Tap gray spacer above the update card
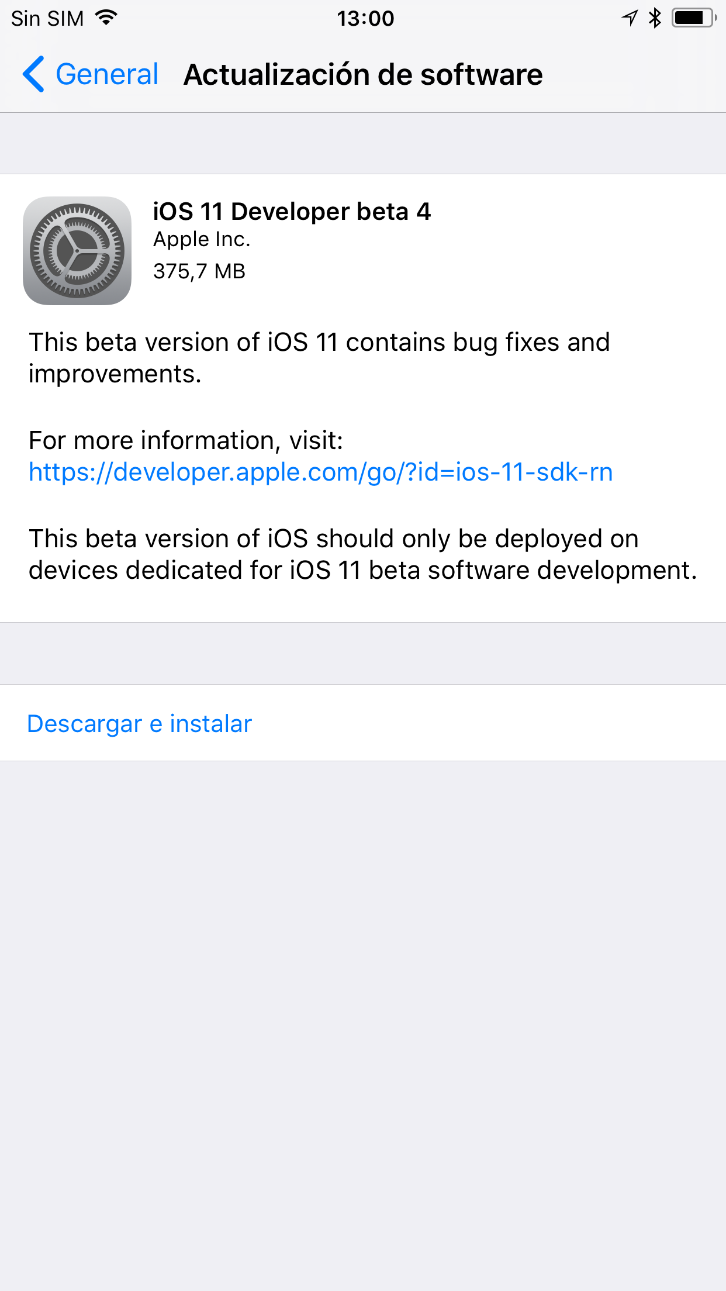The height and width of the screenshot is (1291, 726). click(x=363, y=143)
